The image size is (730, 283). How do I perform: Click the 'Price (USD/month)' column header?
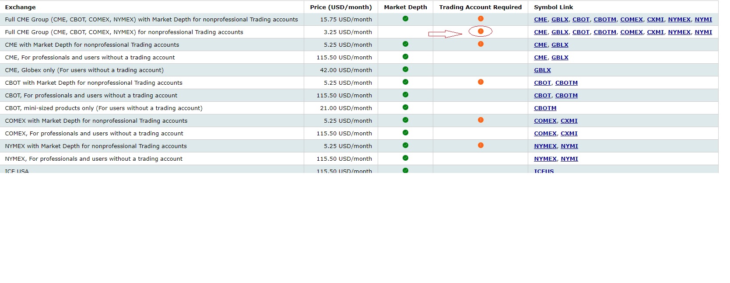click(341, 7)
